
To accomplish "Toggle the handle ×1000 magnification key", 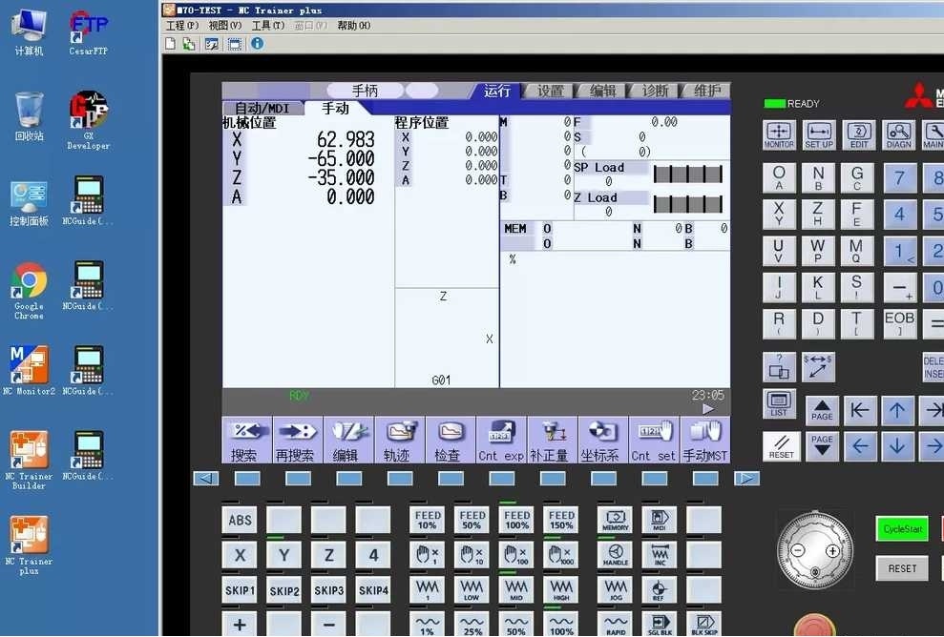I will pos(561,555).
